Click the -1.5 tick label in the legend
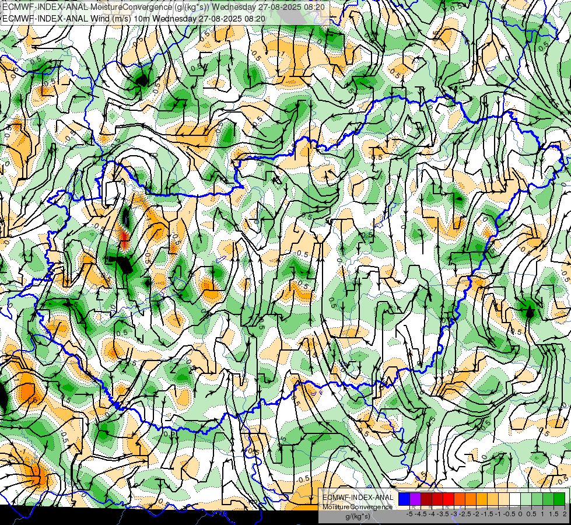The width and height of the screenshot is (571, 525). tap(487, 514)
